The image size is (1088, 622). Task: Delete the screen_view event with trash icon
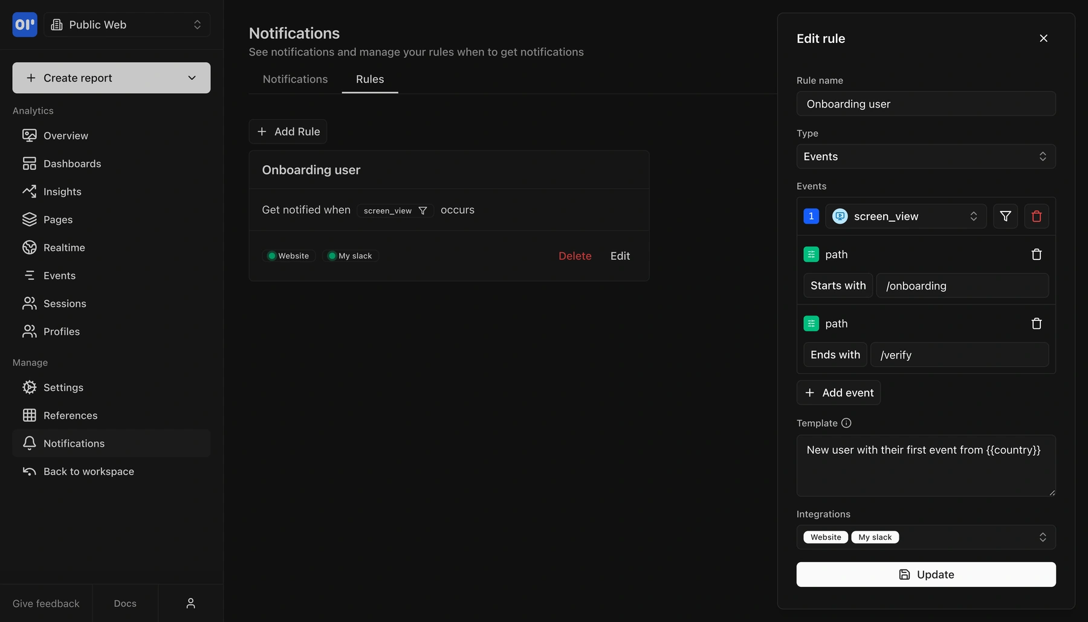point(1037,216)
